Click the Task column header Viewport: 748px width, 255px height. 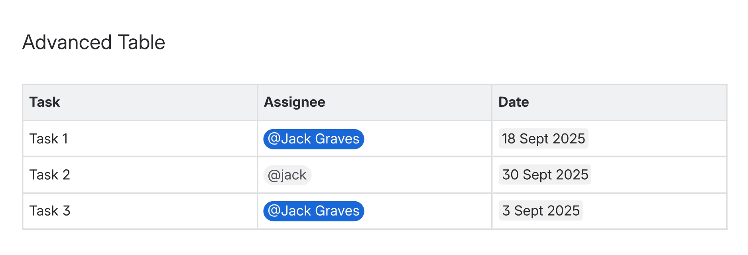(x=44, y=102)
